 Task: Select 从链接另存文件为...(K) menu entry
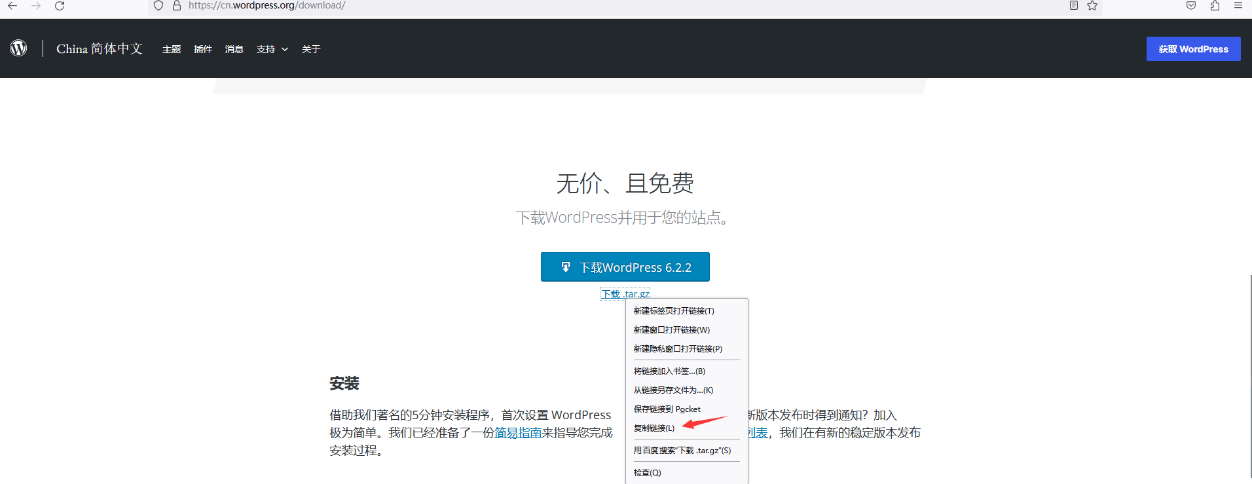pos(687,390)
